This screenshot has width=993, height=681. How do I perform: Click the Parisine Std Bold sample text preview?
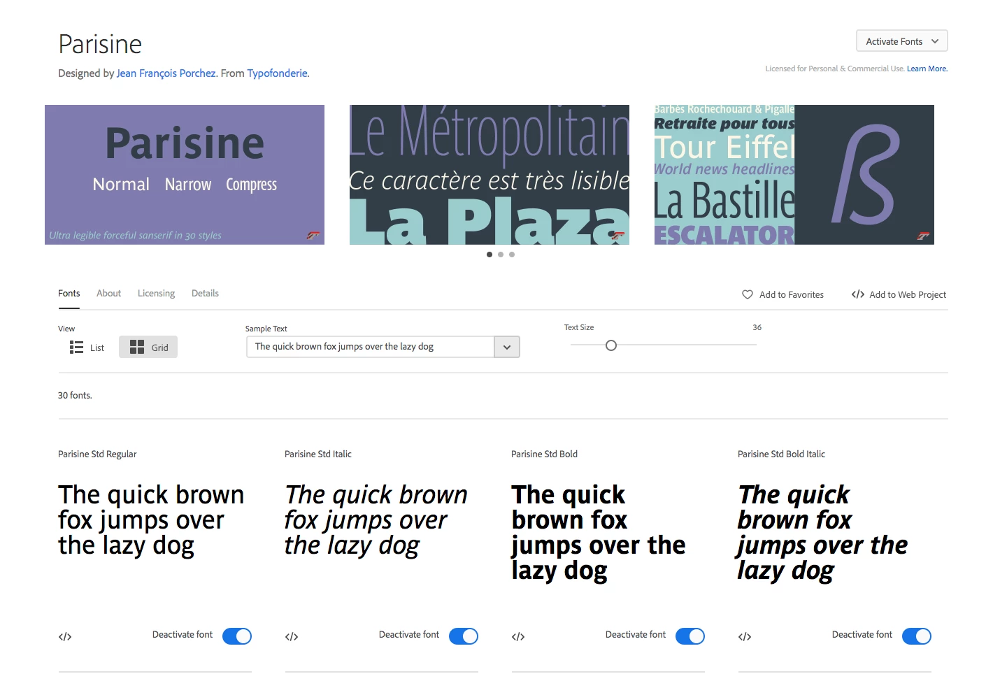[x=599, y=533]
